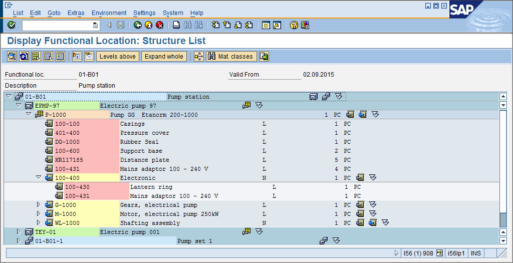Click the Customize local layout icon
The image size is (513, 263).
pyautogui.click(x=305, y=25)
